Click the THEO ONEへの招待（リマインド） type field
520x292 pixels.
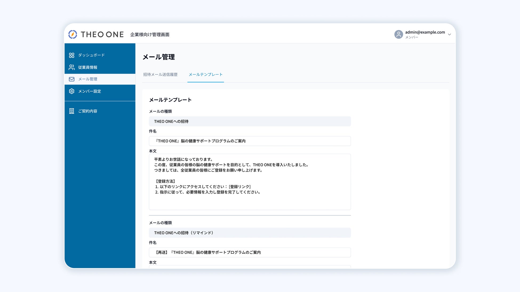coord(250,233)
